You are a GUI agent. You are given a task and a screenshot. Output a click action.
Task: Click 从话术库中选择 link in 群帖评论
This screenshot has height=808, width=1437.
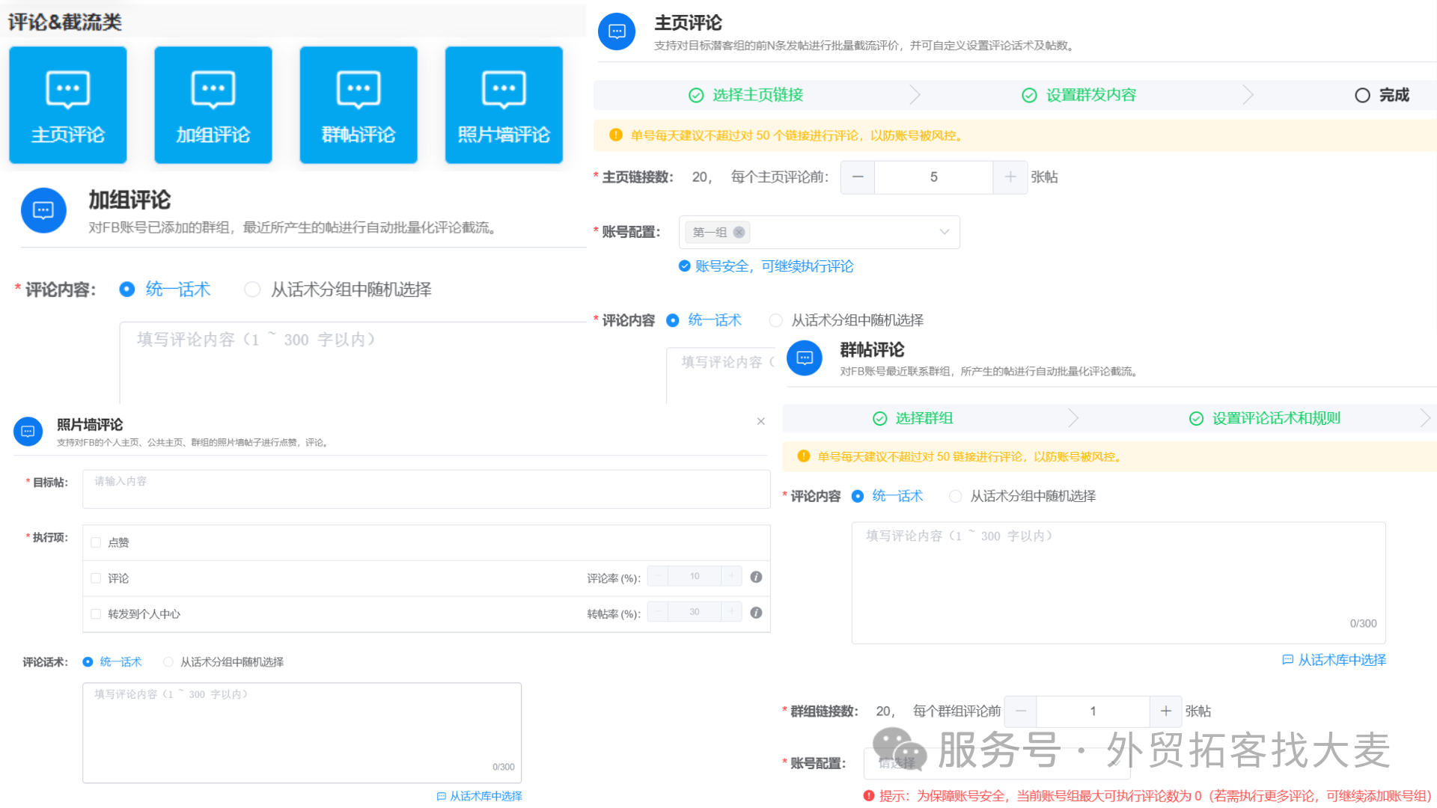coord(1334,660)
